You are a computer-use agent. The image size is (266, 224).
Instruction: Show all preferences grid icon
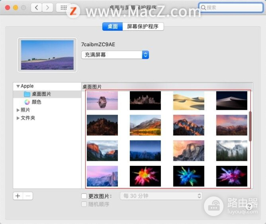point(63,8)
